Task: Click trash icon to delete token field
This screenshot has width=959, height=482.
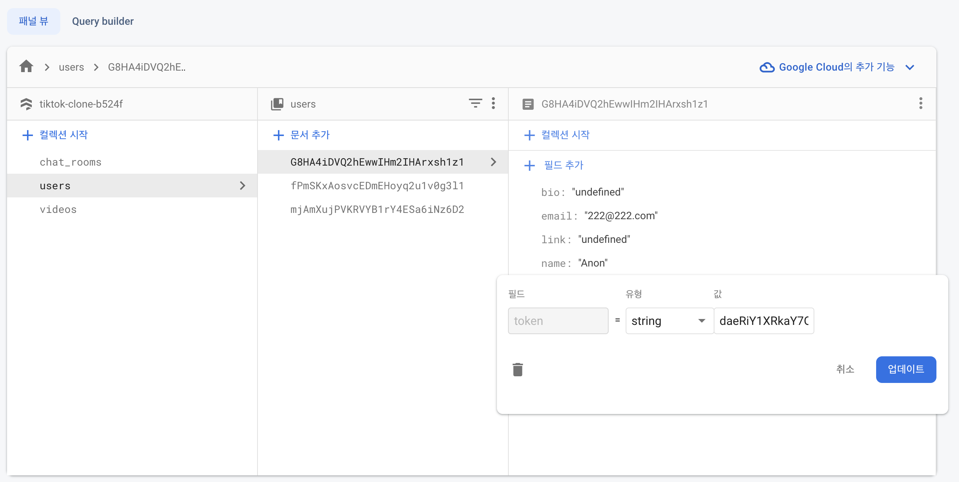Action: (x=518, y=369)
